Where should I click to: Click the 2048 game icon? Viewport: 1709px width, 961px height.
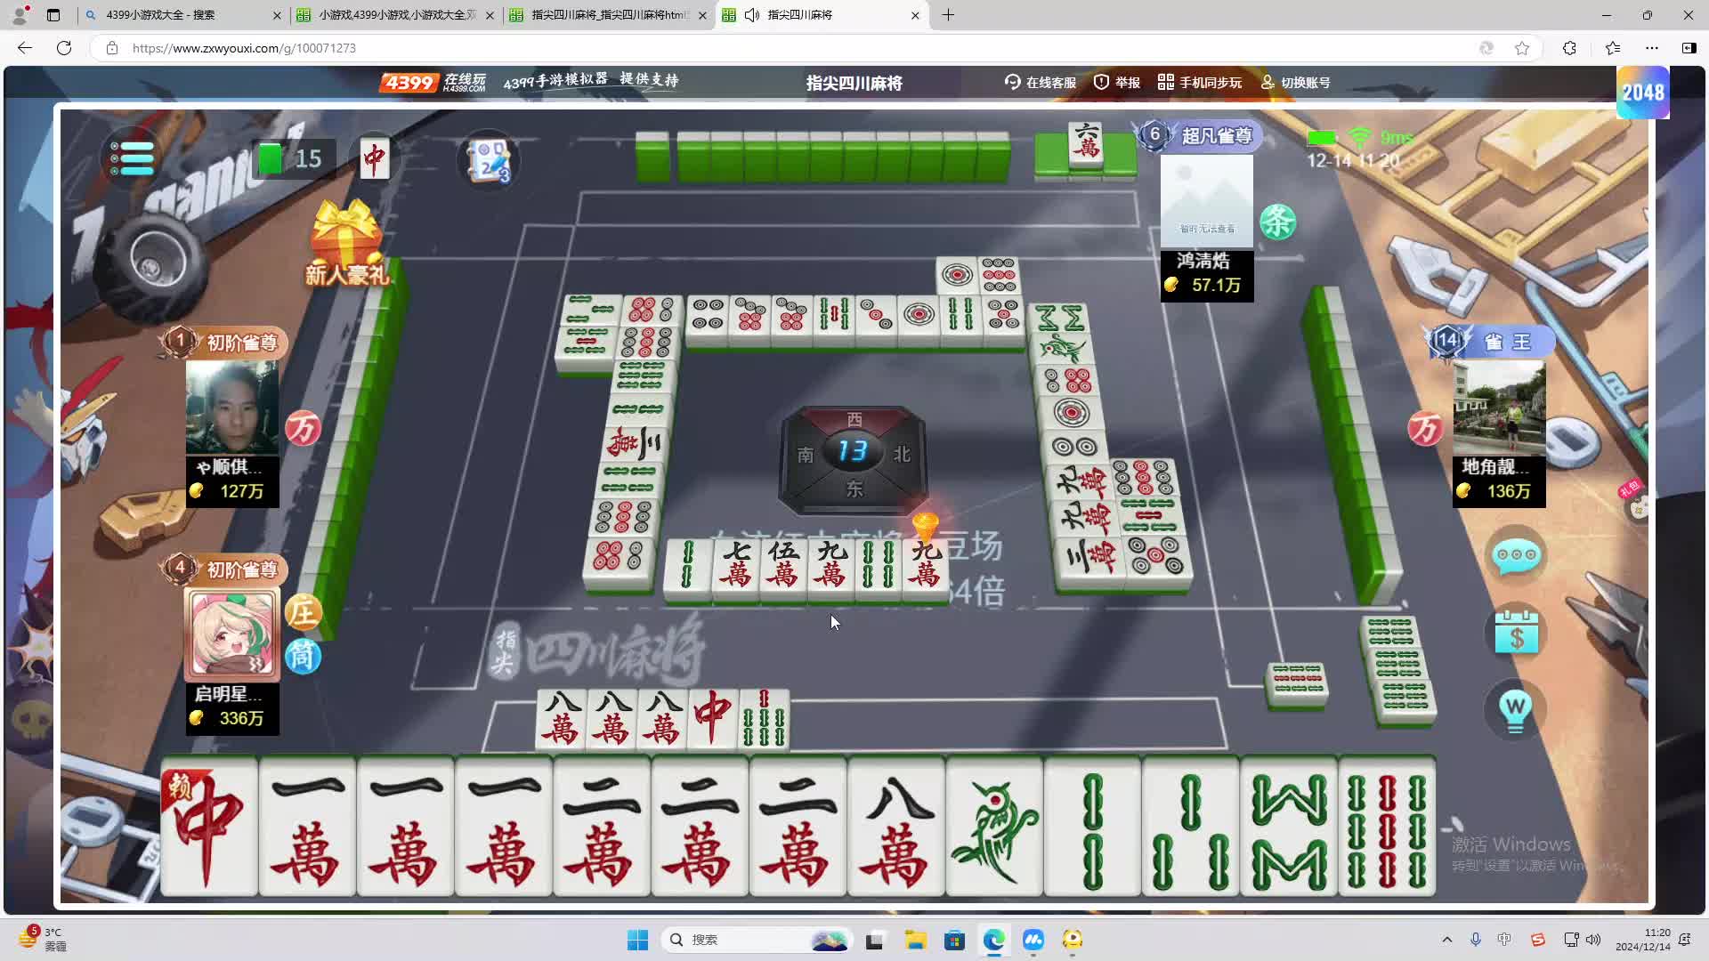[x=1642, y=93]
